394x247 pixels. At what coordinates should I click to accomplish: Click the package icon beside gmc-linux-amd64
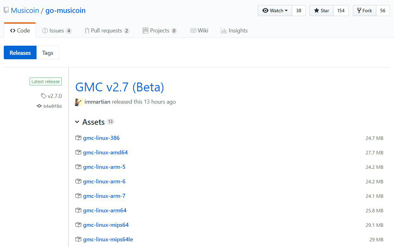(78, 152)
